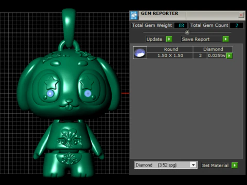Select the round diamond gem thumbnail

[140, 52]
